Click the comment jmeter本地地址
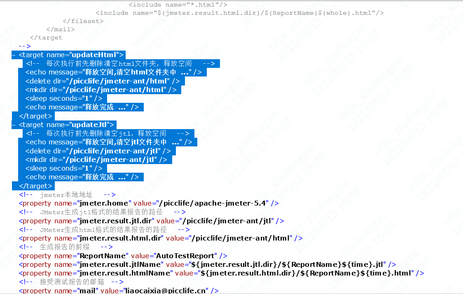Image resolution: width=463 pixels, height=294 pixels. pos(67,194)
